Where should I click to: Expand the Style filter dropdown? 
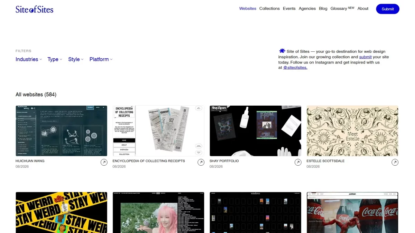point(76,59)
